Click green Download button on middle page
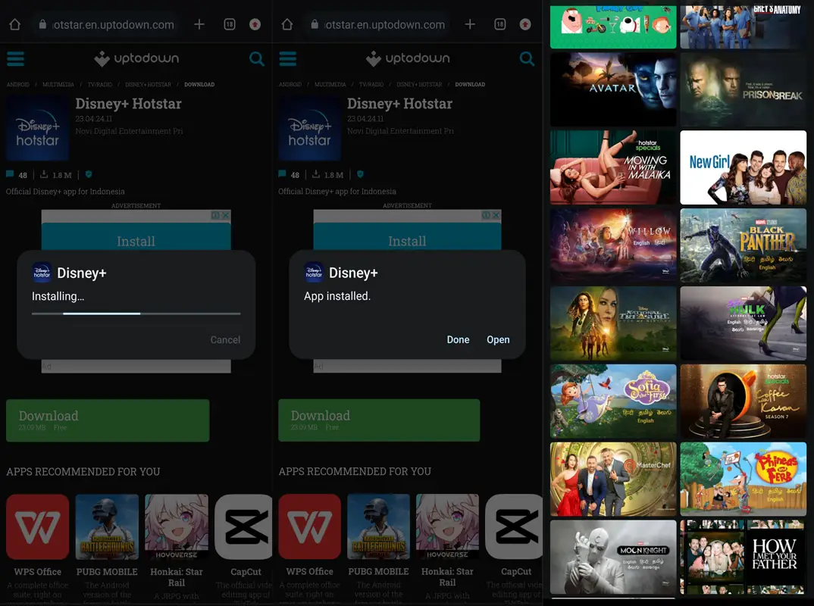The image size is (814, 606). pyautogui.click(x=379, y=420)
